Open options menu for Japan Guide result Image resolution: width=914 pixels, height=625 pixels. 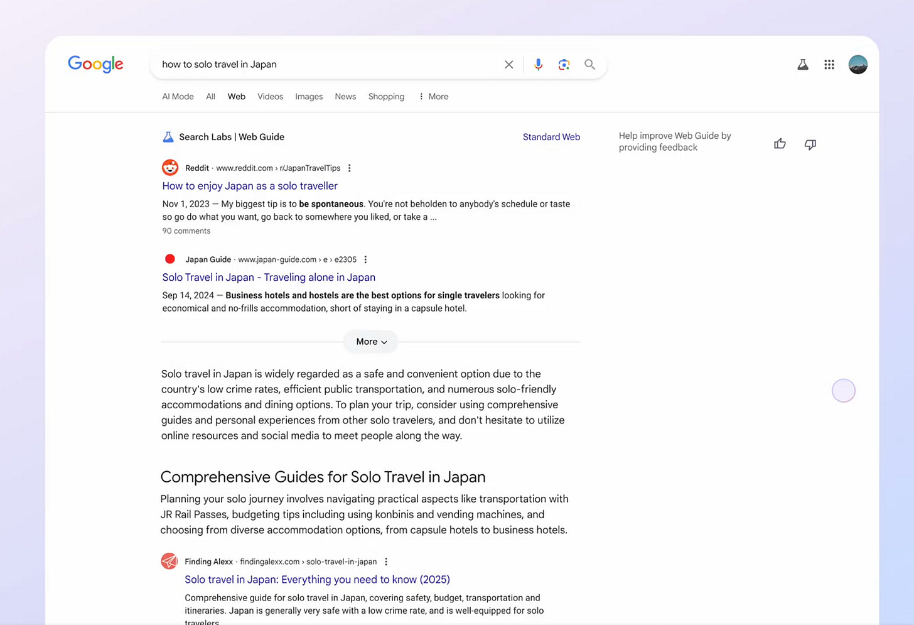pos(365,259)
